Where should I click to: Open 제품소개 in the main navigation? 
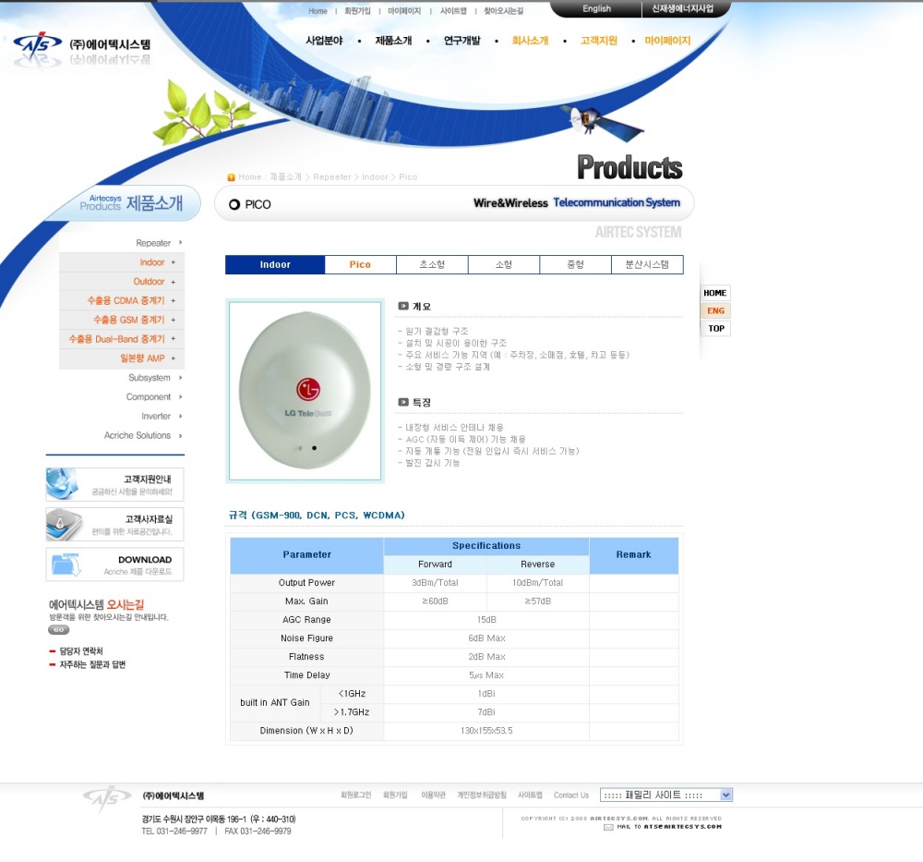[x=393, y=41]
